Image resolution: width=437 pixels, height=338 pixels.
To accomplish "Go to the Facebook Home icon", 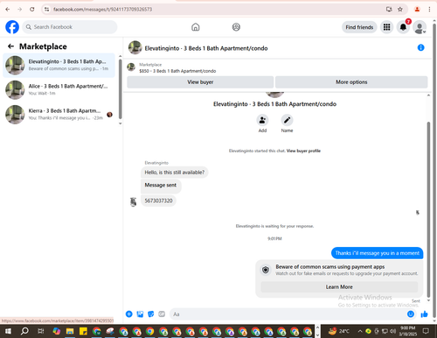I will point(196,27).
